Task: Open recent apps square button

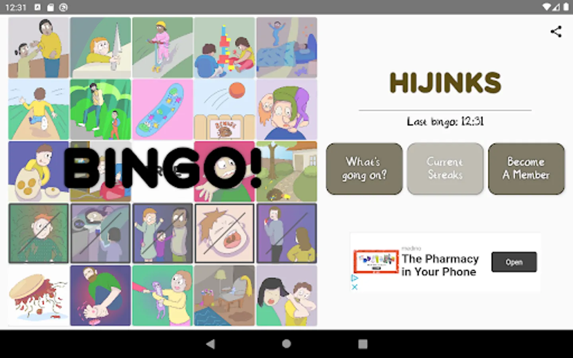Action: pyautogui.click(x=363, y=344)
